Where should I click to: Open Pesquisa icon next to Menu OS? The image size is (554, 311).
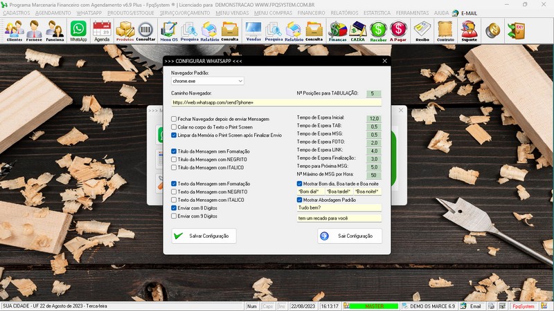[x=189, y=31]
